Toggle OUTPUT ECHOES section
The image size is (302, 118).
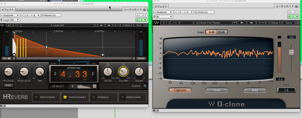click(75, 97)
